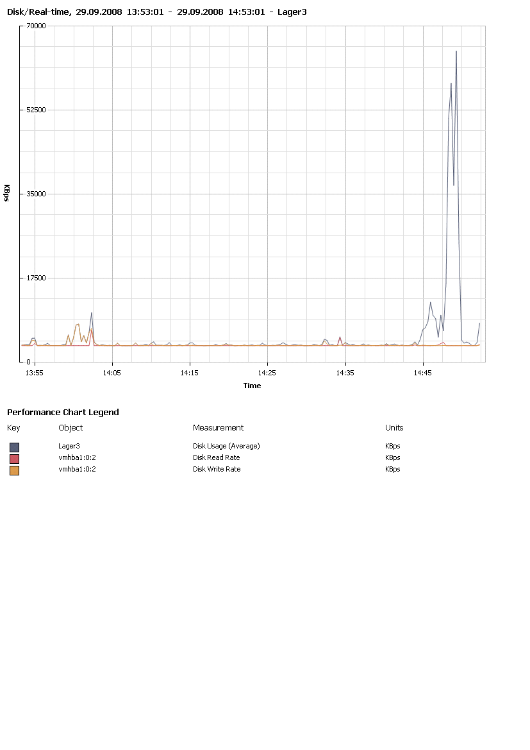Click the red Disk Read Rate swatch
This screenshot has width=530, height=750.
[x=14, y=459]
